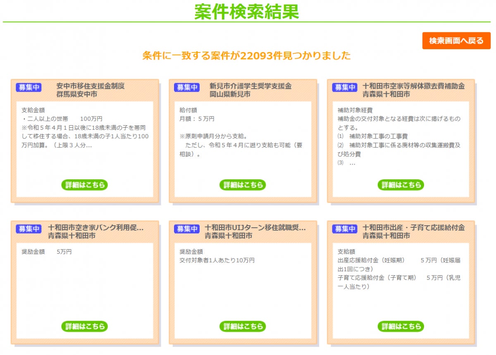This screenshot has height=355, width=496.
Task: Click the 案件検索結果 page heading
Action: [x=247, y=12]
